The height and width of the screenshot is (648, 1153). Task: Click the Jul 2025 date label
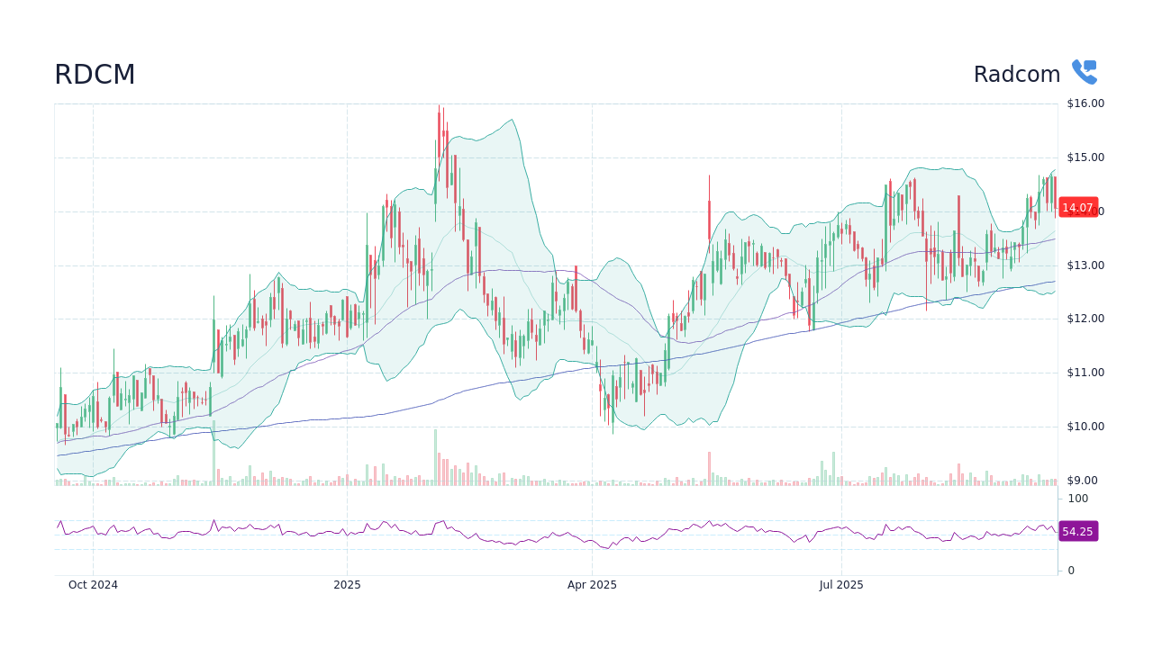[840, 584]
